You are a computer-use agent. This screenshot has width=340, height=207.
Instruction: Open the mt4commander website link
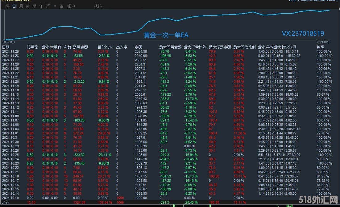pyautogui.click(x=320, y=1)
